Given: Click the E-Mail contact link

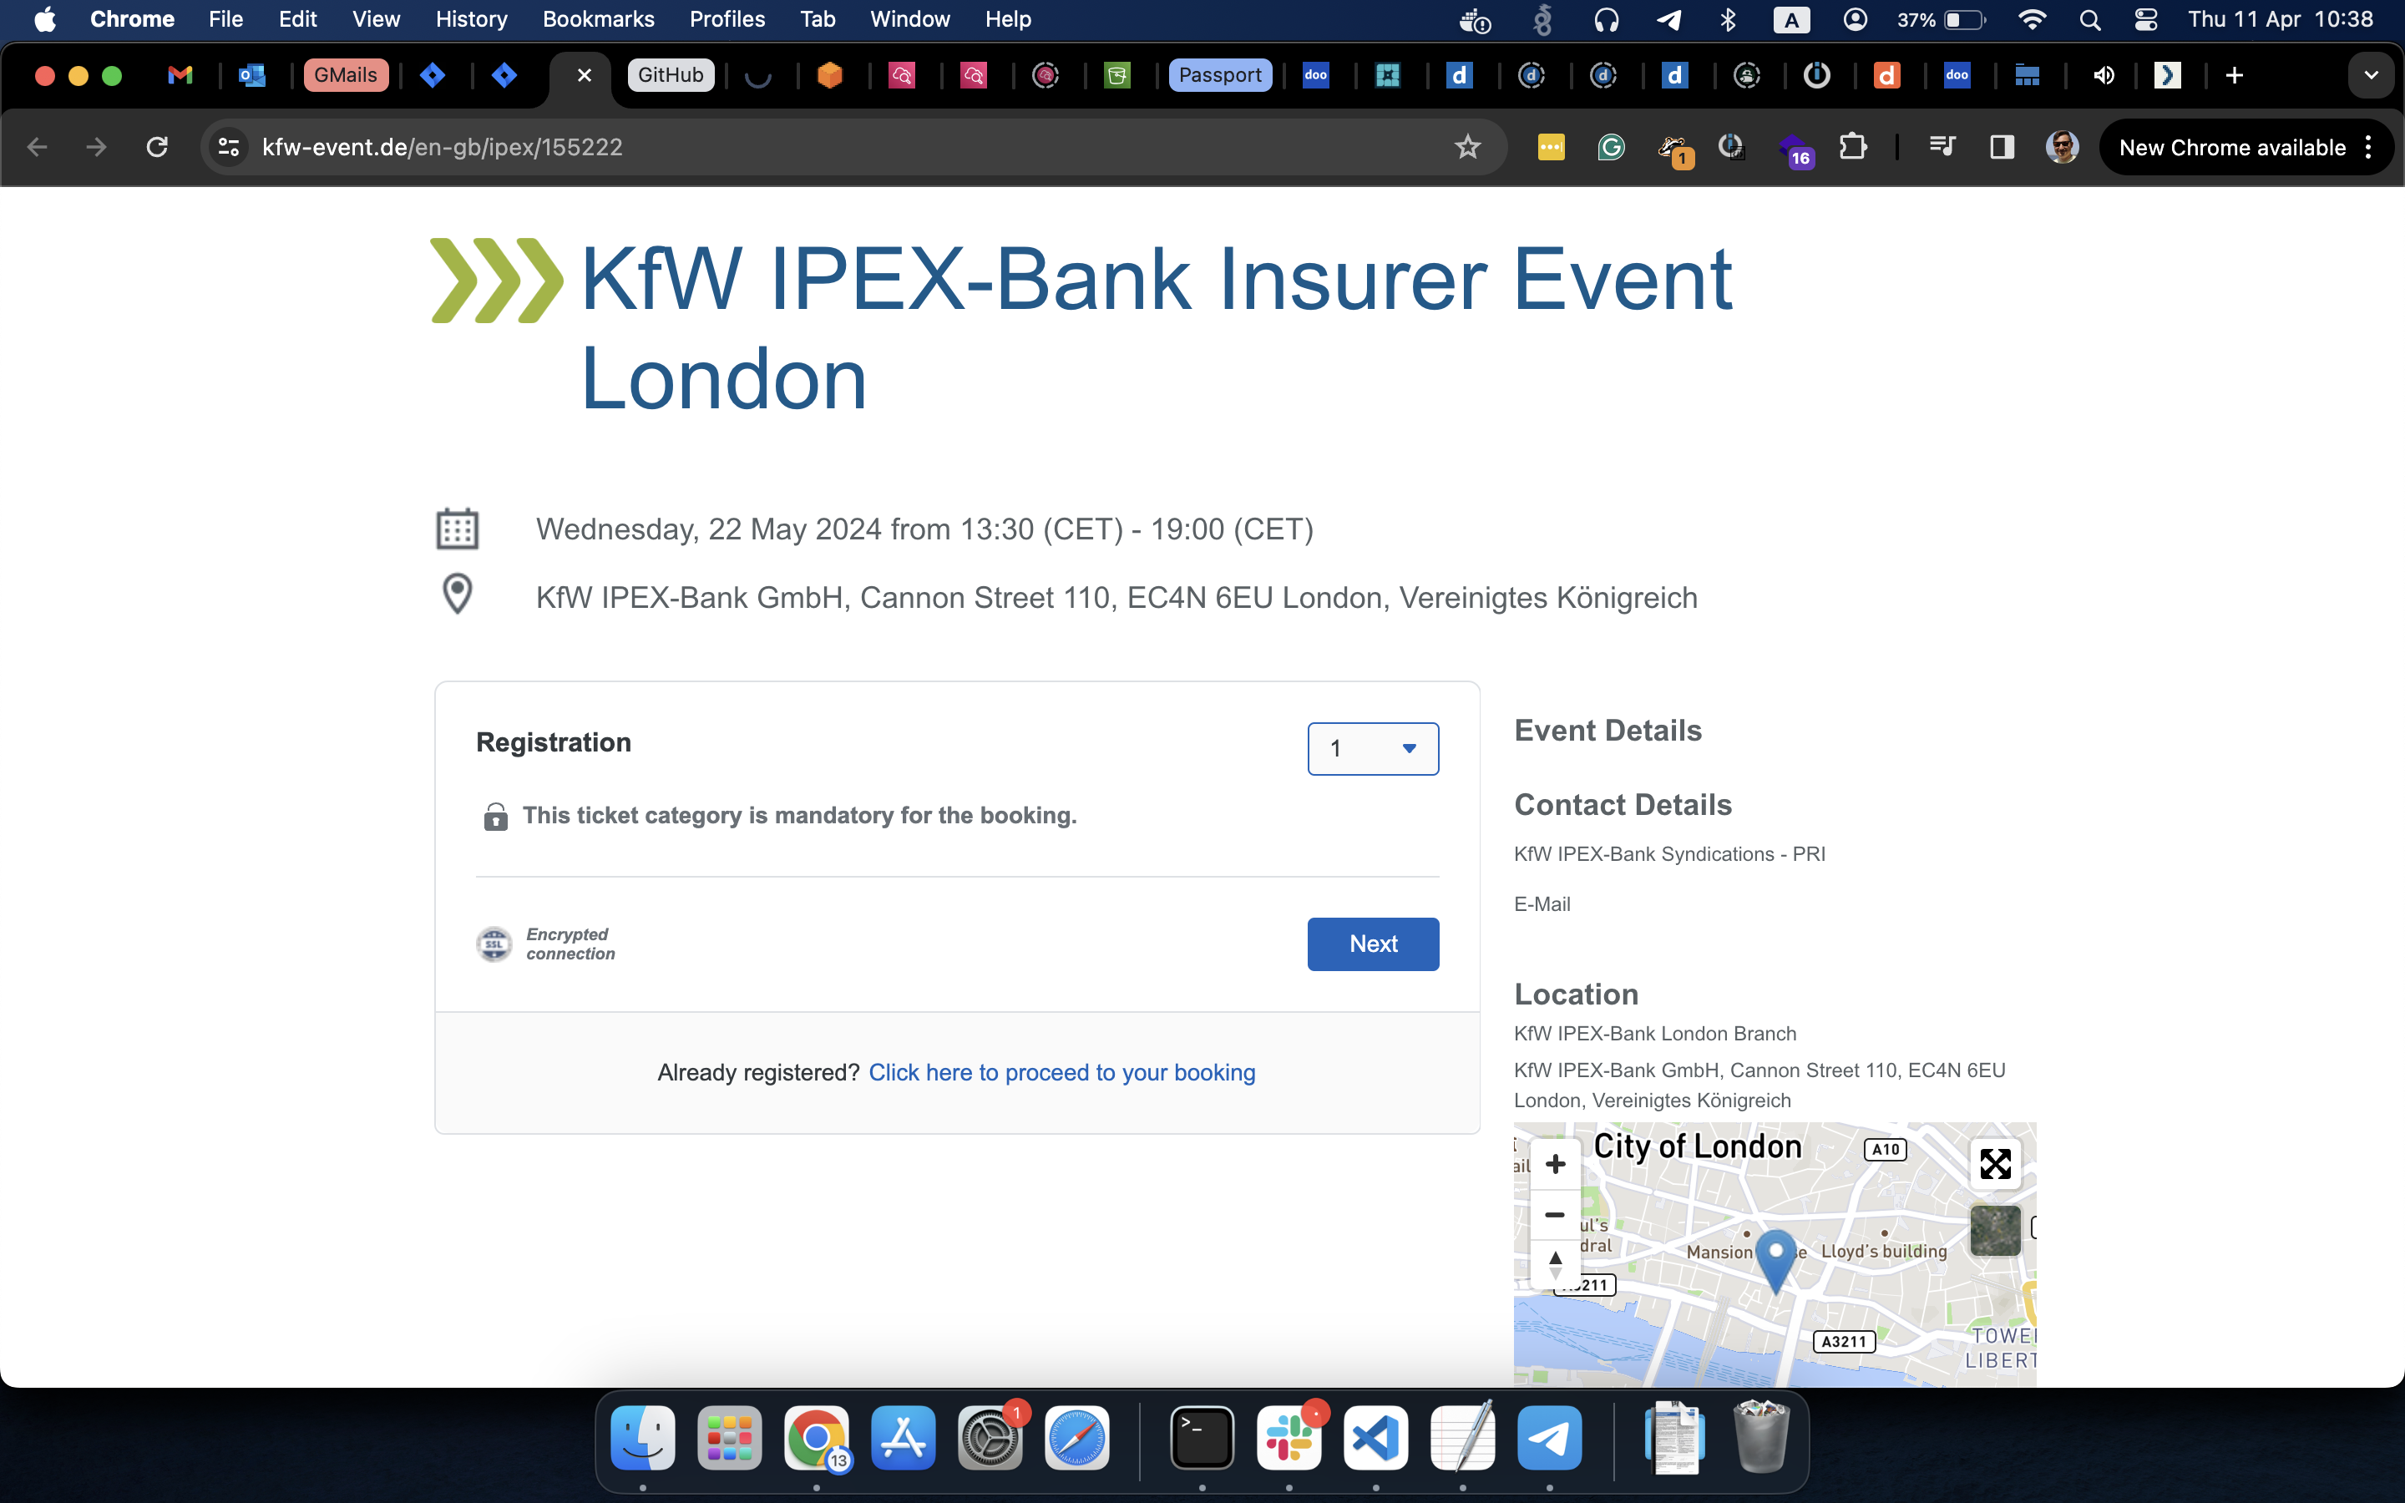Looking at the screenshot, I should [1542, 903].
